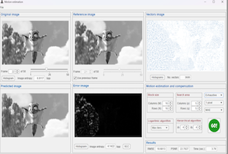This screenshot has width=228, height=154.
Task: Click the Original image squirrel picture
Action: click(35, 43)
